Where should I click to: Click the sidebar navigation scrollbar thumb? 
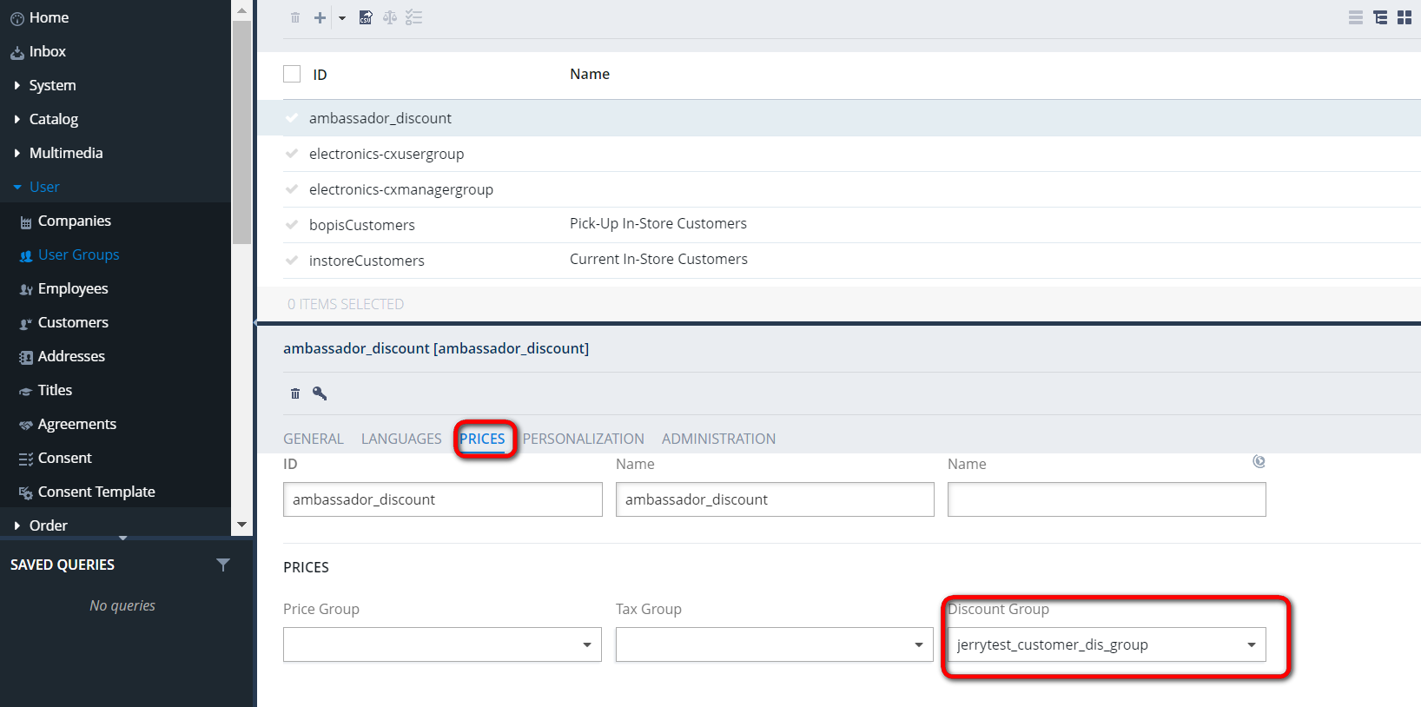(241, 130)
